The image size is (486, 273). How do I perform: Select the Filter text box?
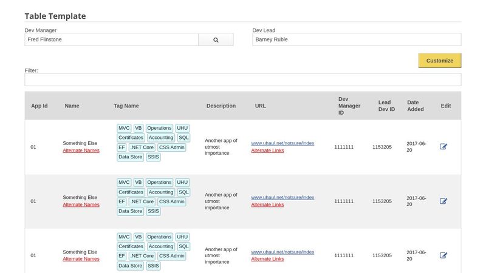click(x=242, y=79)
